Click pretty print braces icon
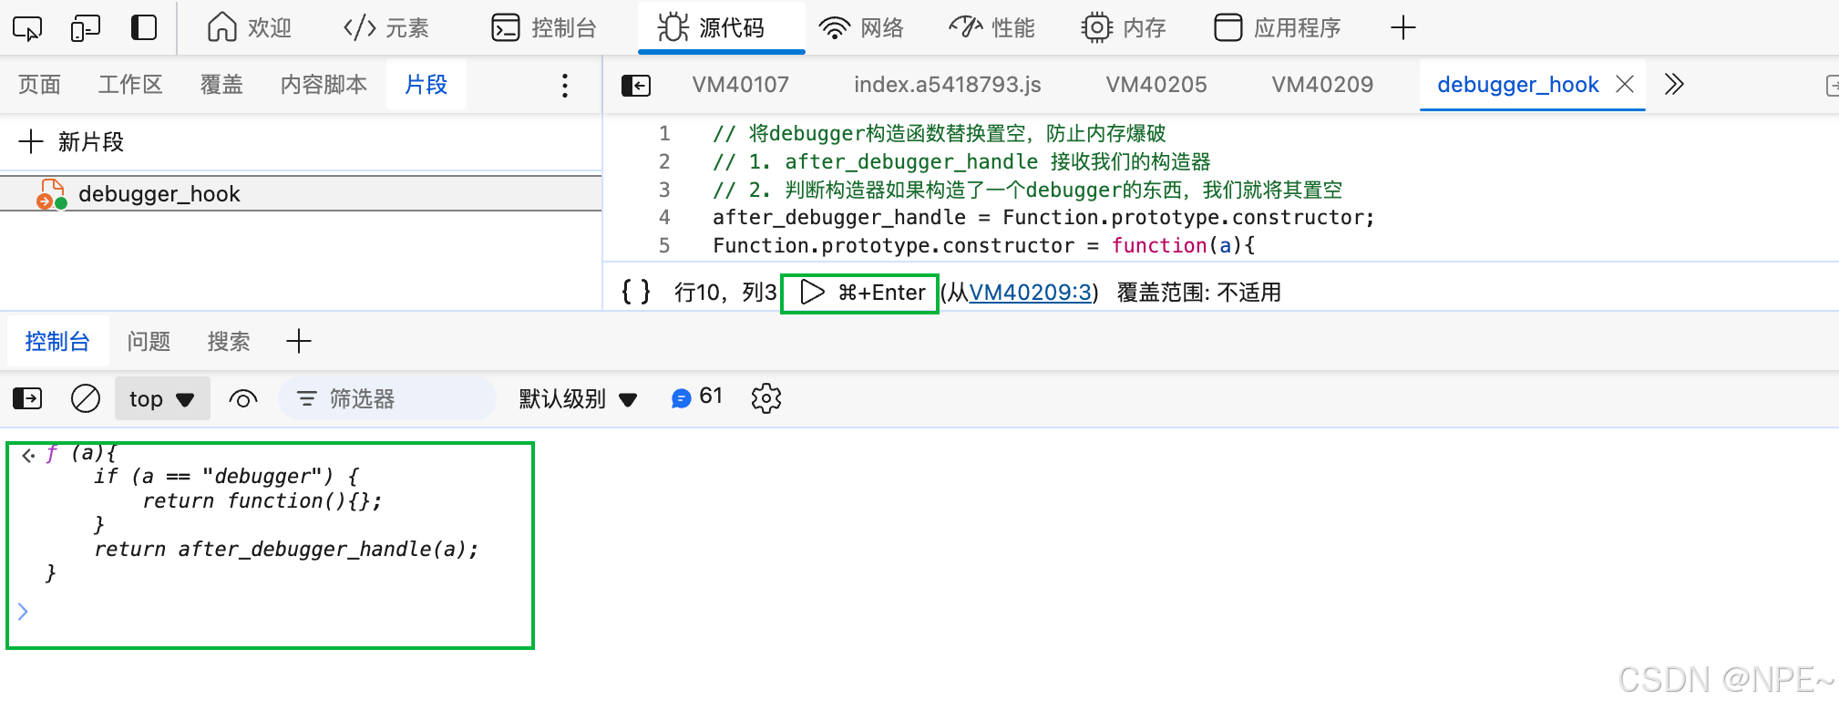1839x711 pixels. pos(635,292)
